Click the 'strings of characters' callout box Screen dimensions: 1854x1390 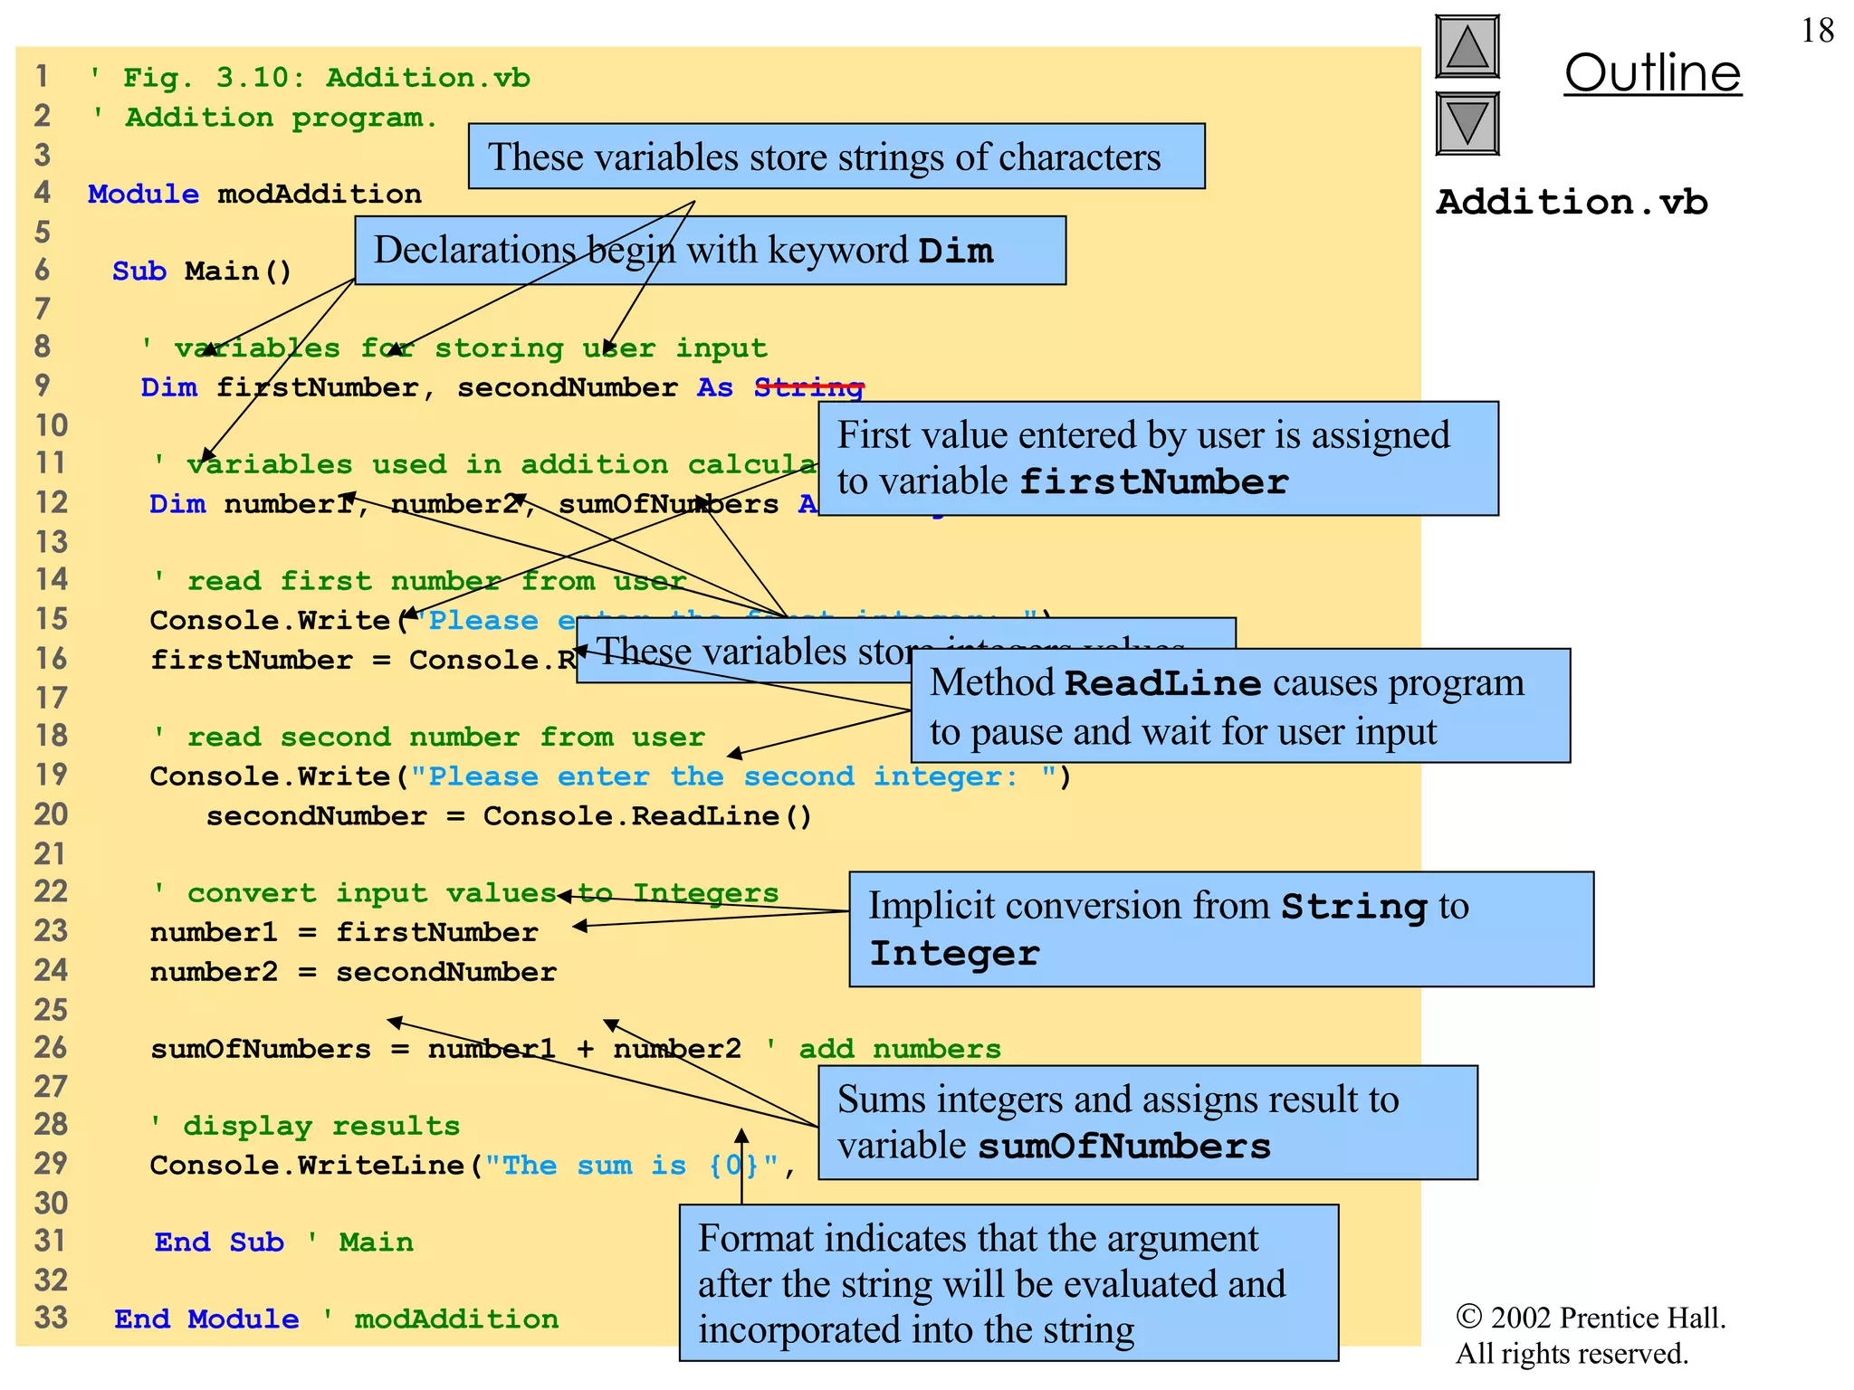pyautogui.click(x=836, y=157)
